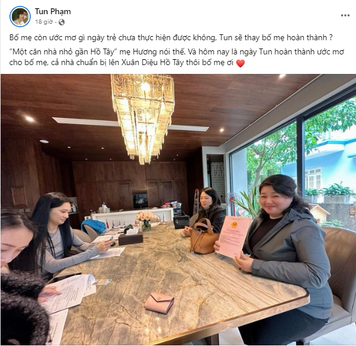Open the "18 giờ" post timestamp
Screen dimensions: 356x346
tap(44, 22)
